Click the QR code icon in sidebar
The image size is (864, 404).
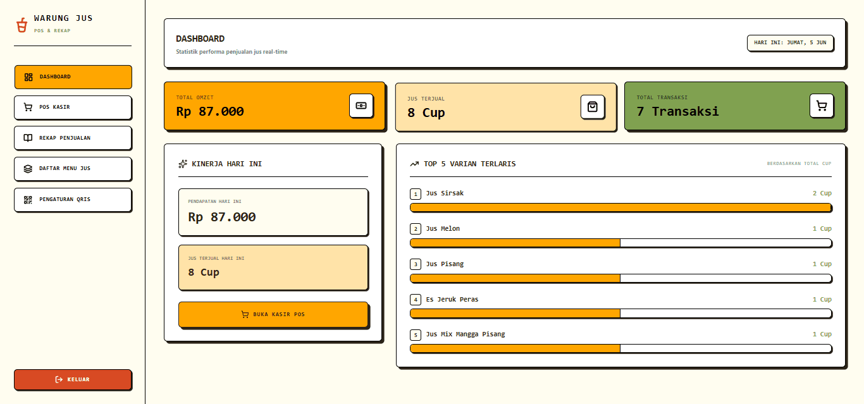[x=28, y=199]
